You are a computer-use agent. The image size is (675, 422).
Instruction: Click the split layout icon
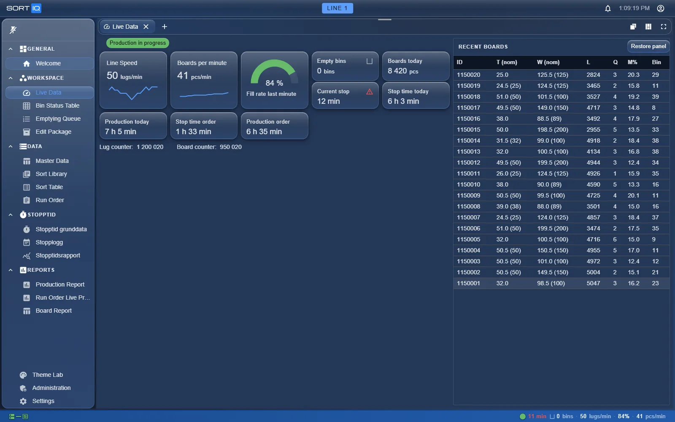pos(648,27)
